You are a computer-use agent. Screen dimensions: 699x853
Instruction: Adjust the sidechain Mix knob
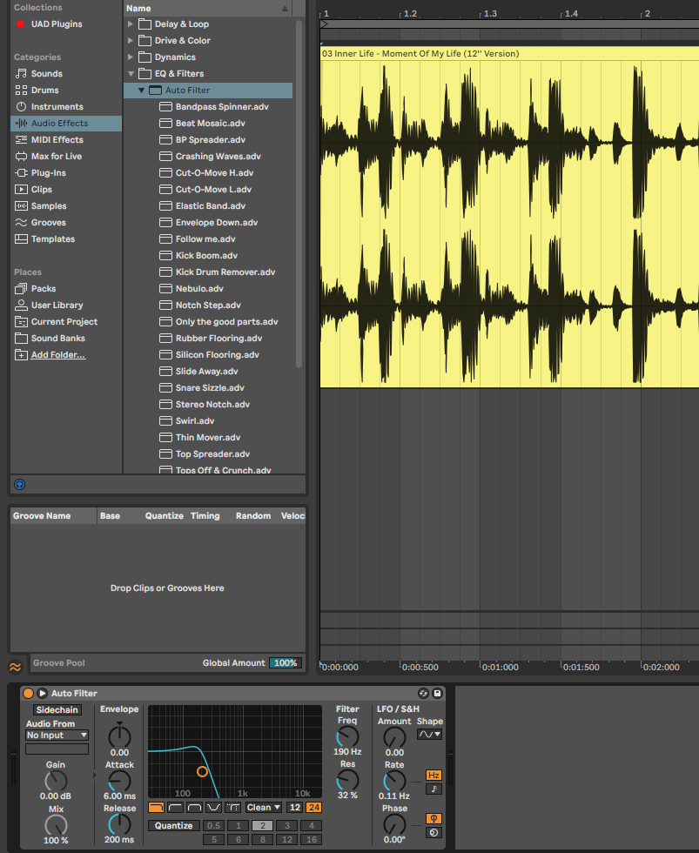point(56,825)
